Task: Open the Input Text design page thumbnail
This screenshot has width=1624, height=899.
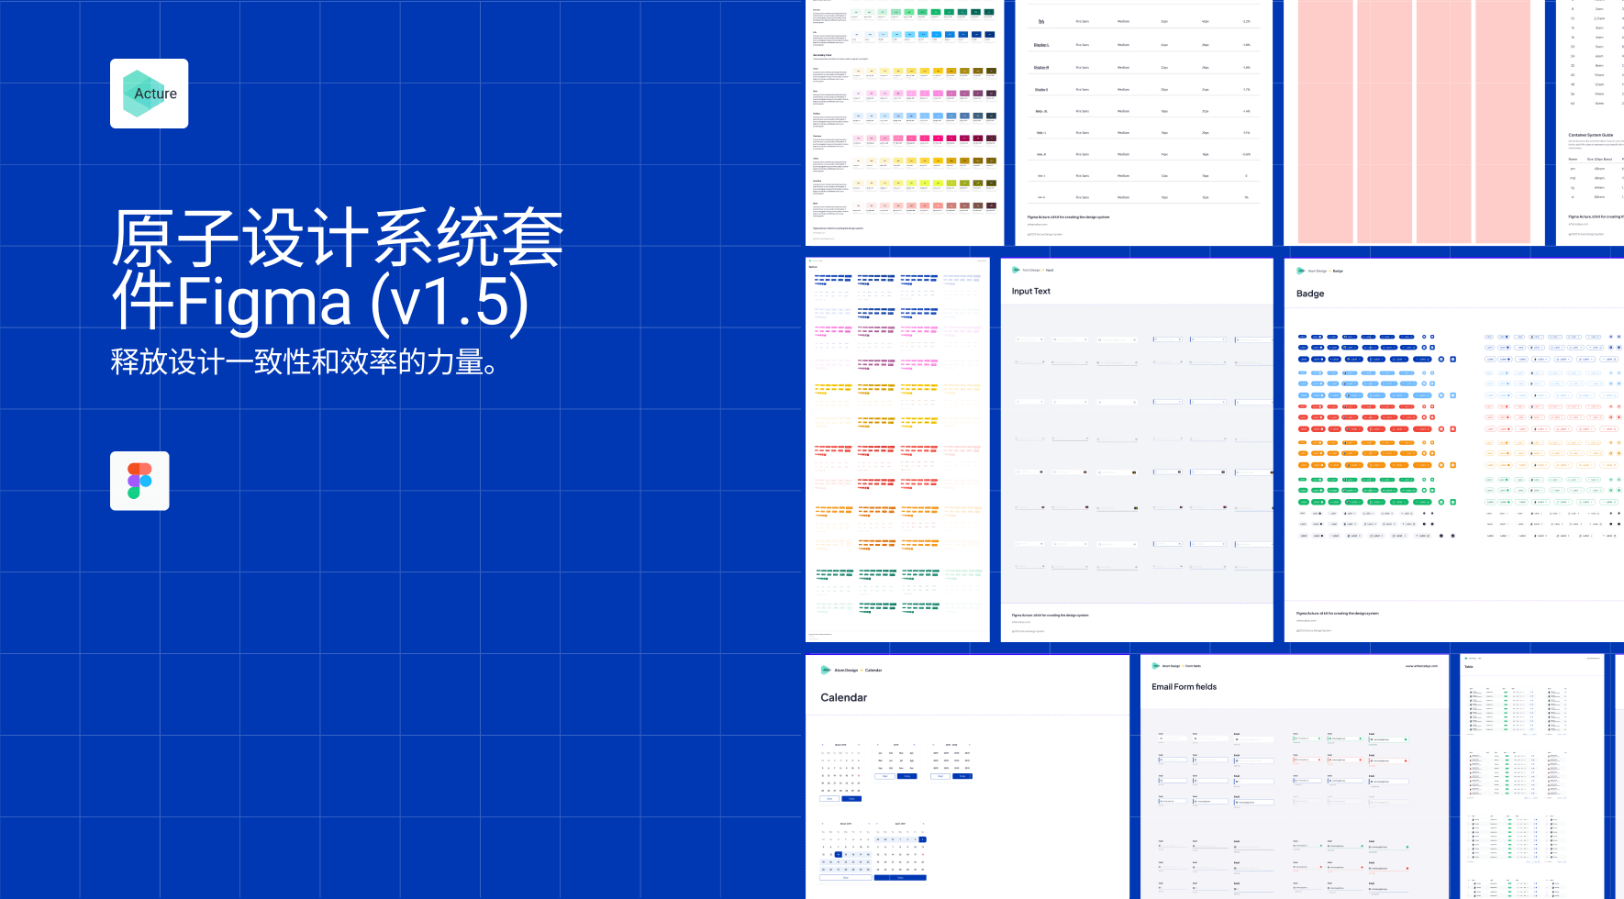Action: 1137,450
